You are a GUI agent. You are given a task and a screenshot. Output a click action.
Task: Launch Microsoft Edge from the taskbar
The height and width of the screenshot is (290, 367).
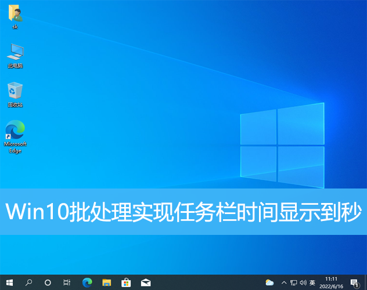87,282
